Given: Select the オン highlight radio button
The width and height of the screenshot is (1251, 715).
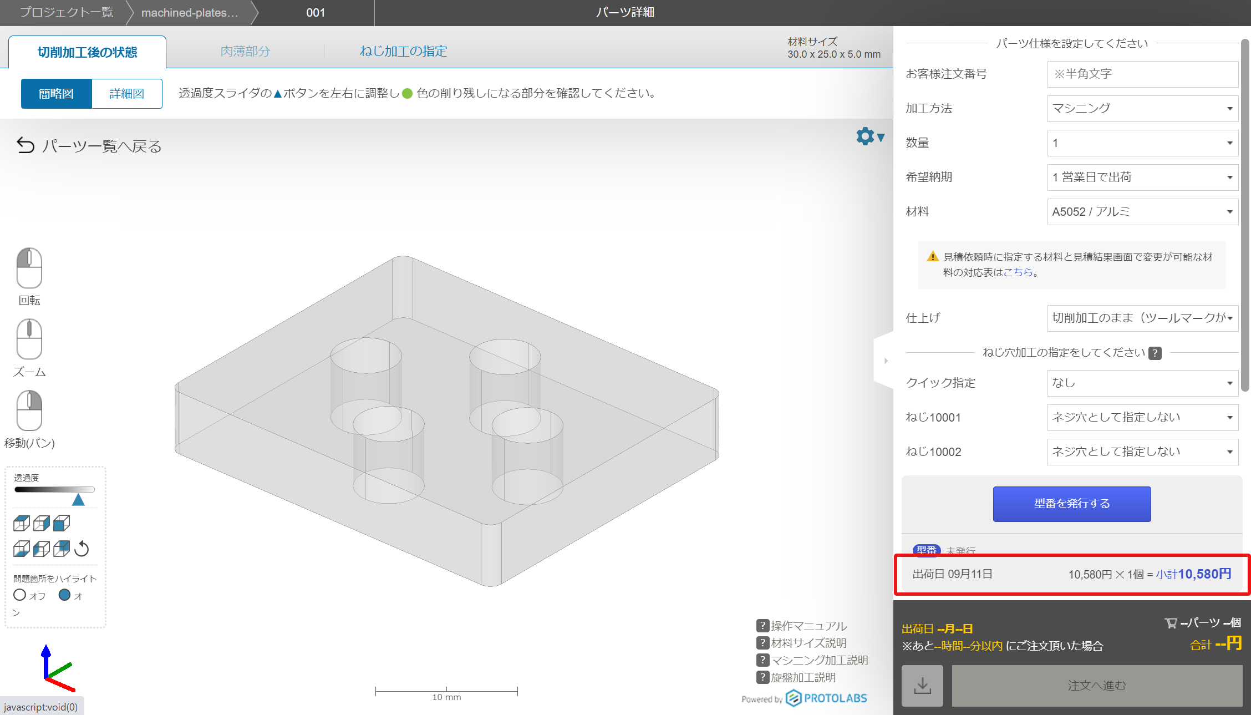Looking at the screenshot, I should 64,595.
